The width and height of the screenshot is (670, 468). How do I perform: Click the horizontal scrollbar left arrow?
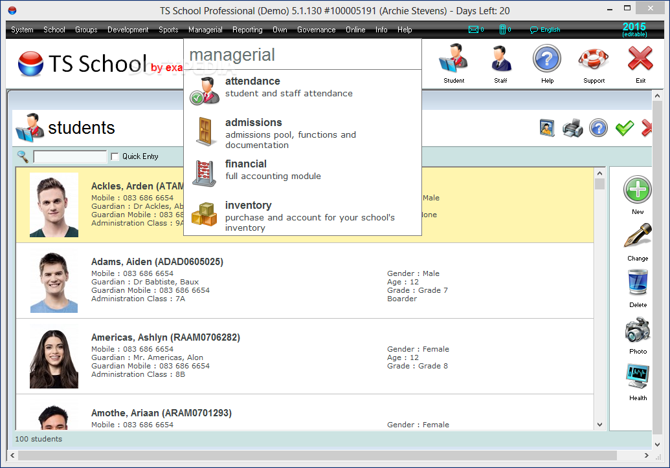pyautogui.click(x=13, y=456)
